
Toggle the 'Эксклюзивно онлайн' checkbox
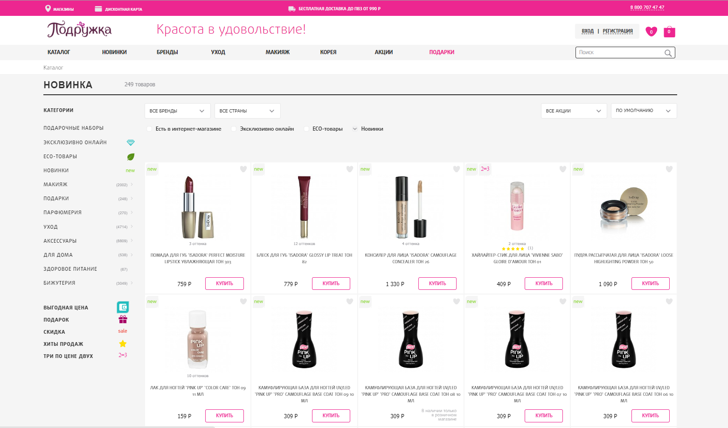234,129
